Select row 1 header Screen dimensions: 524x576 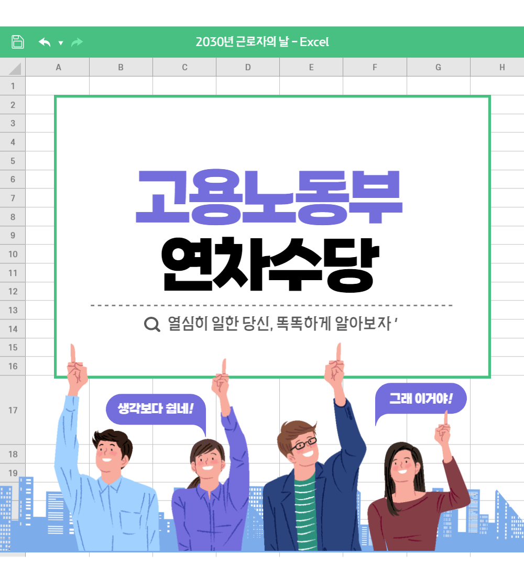point(13,86)
